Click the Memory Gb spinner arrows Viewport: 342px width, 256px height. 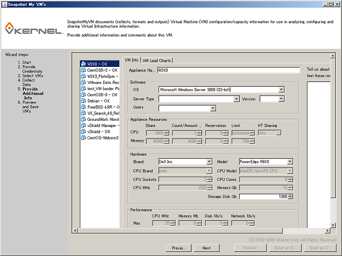point(290,188)
